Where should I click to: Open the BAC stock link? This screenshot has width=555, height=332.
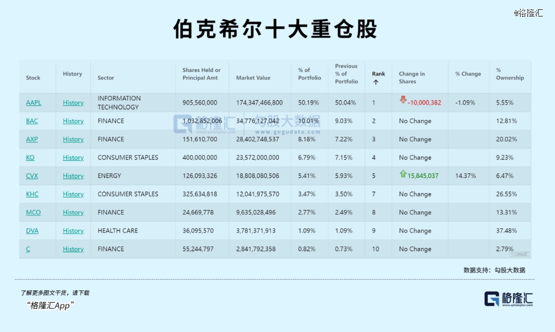click(32, 121)
